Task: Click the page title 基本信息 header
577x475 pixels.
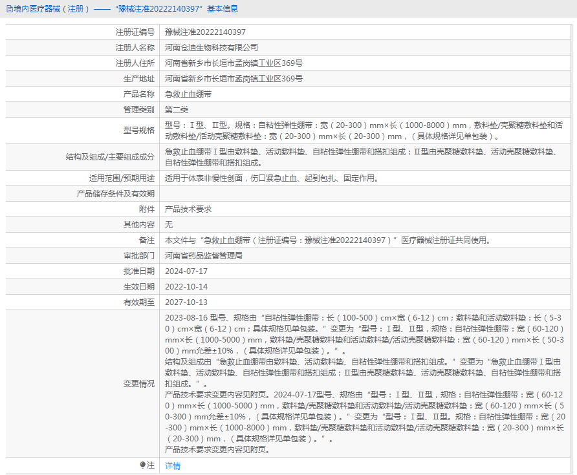Action: click(x=223, y=9)
